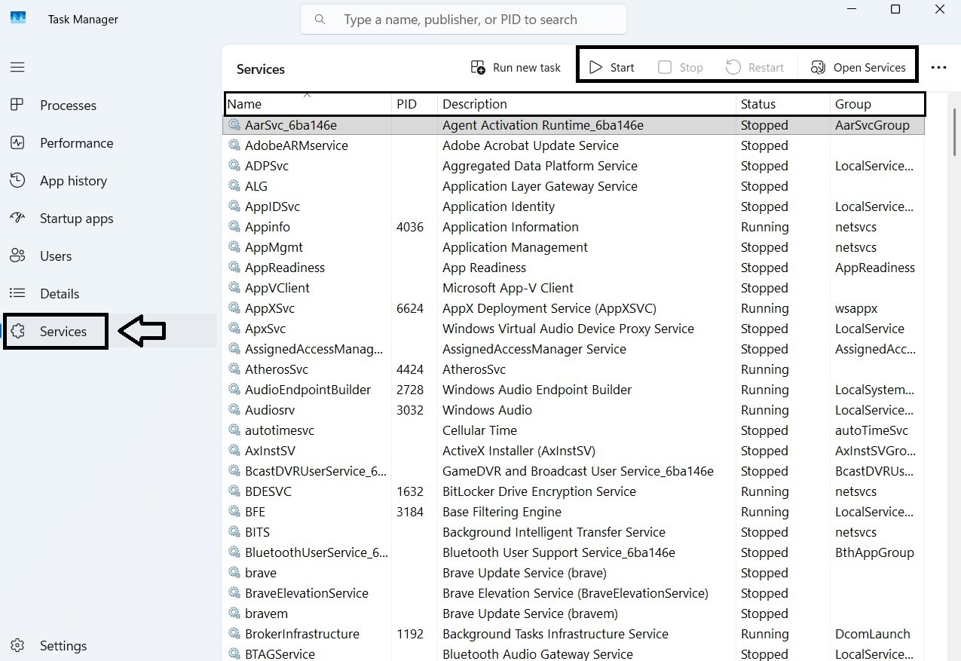
Task: Select BcastDVRUserService_6... service name
Action: coord(316,471)
